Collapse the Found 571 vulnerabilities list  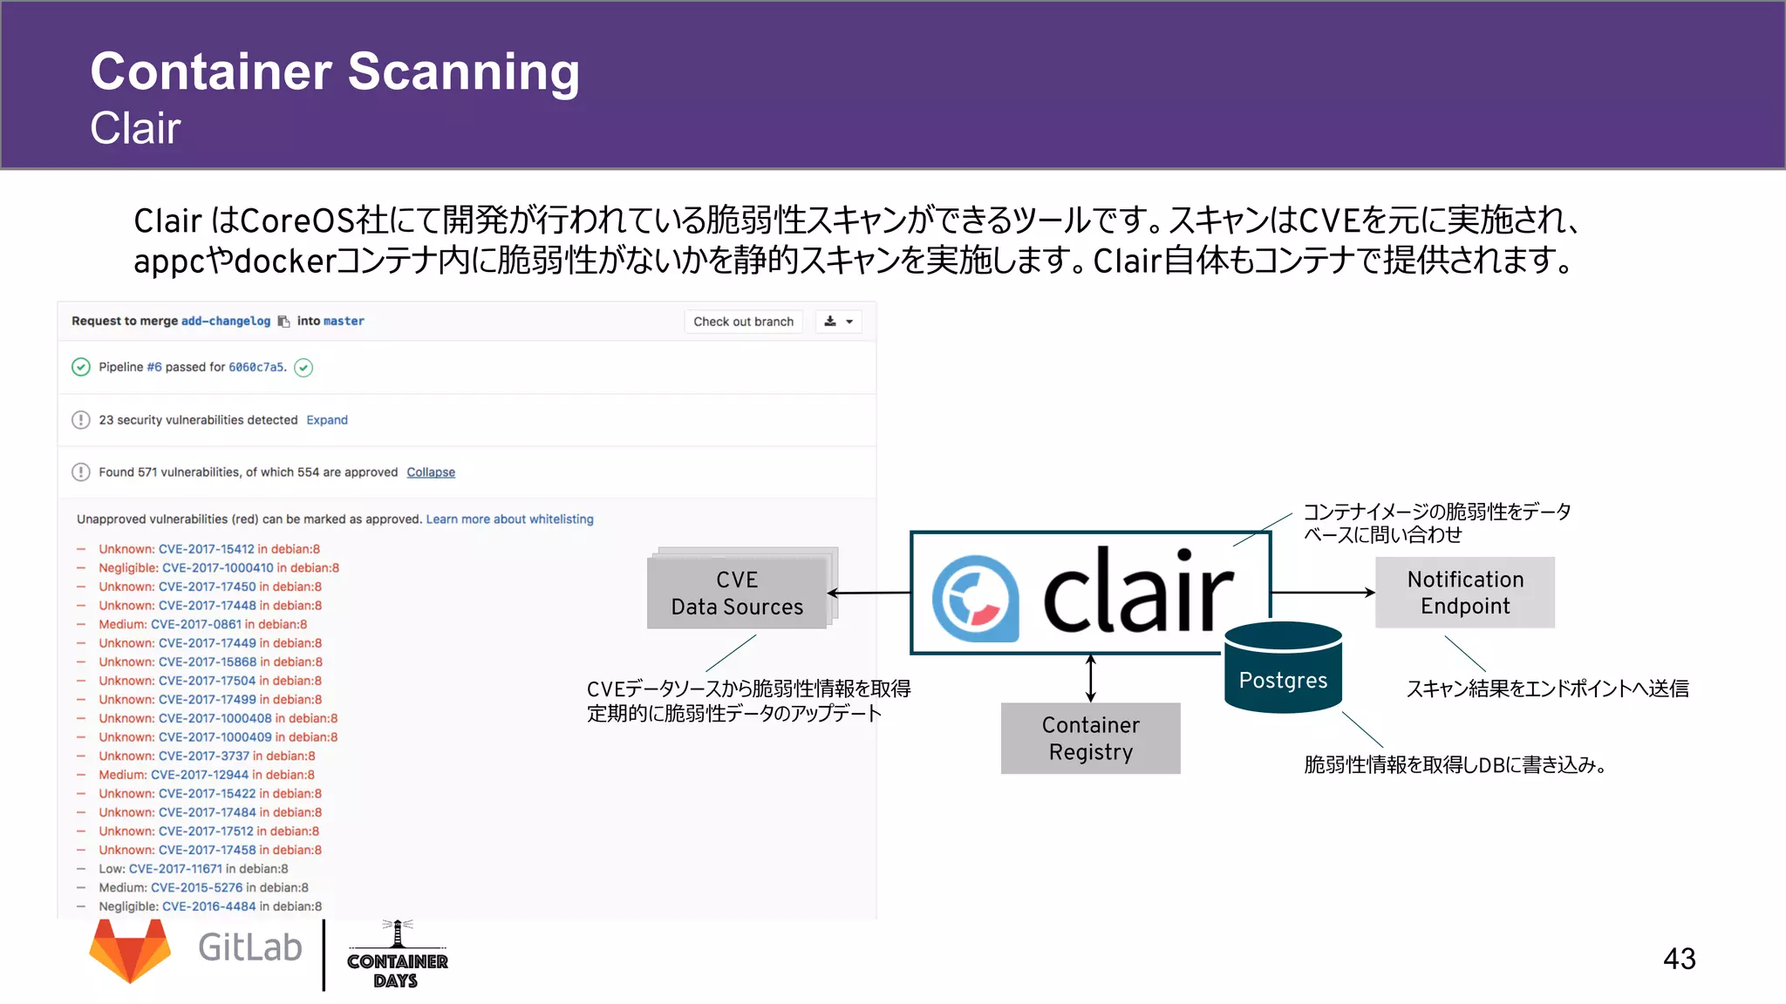coord(431,472)
